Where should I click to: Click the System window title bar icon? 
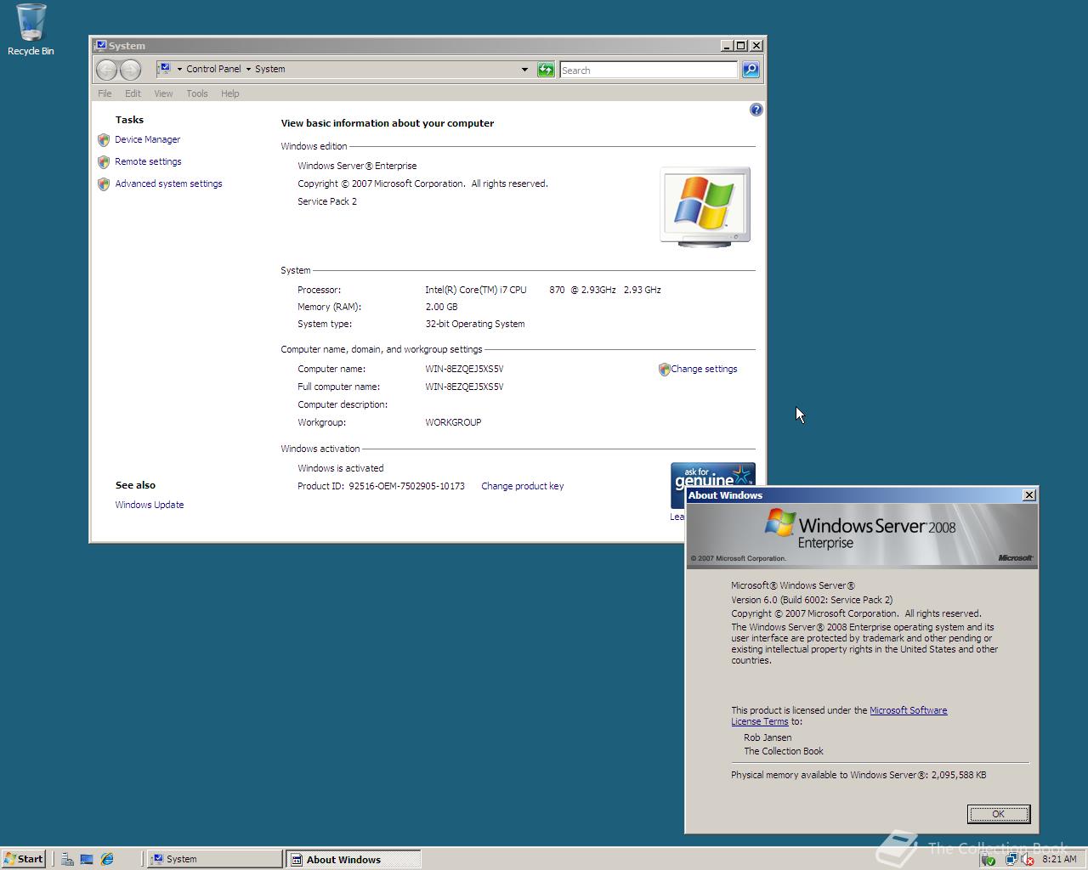coord(100,46)
